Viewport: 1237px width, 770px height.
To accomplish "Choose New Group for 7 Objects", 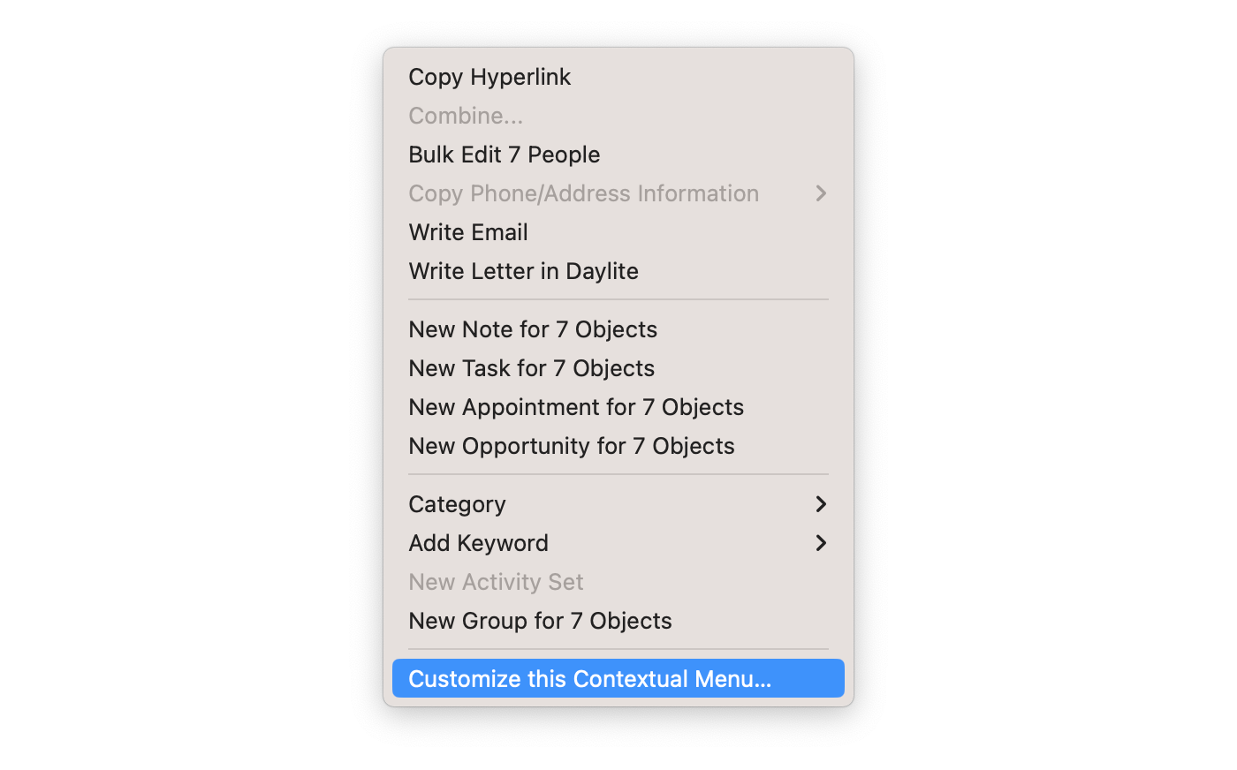I will tap(540, 621).
